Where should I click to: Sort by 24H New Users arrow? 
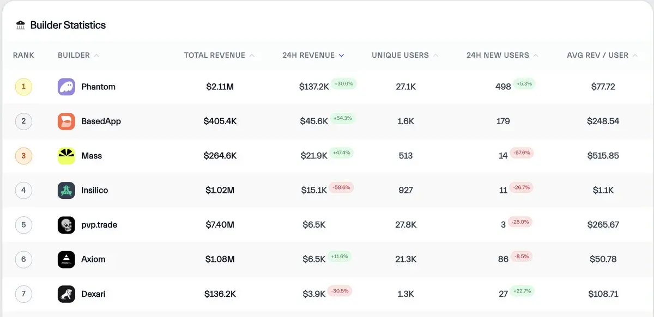pyautogui.click(x=536, y=55)
